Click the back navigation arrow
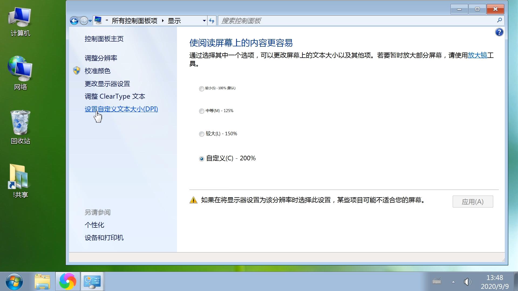 point(74,20)
